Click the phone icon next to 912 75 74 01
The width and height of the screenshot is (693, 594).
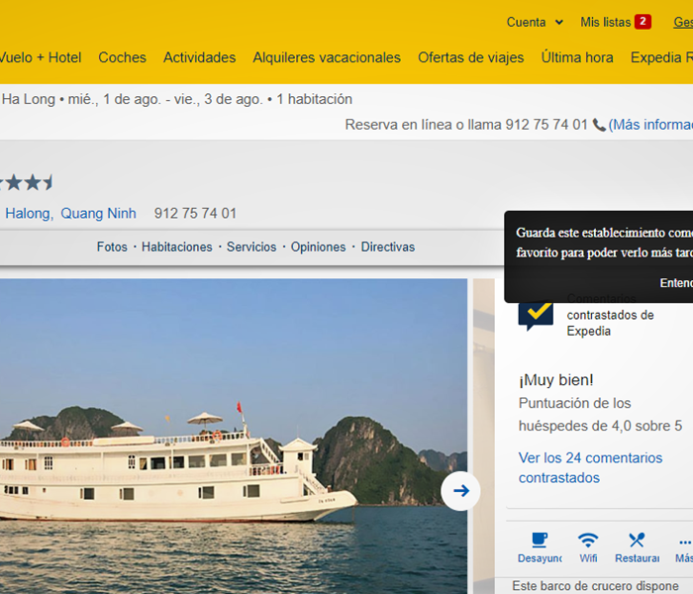[598, 125]
